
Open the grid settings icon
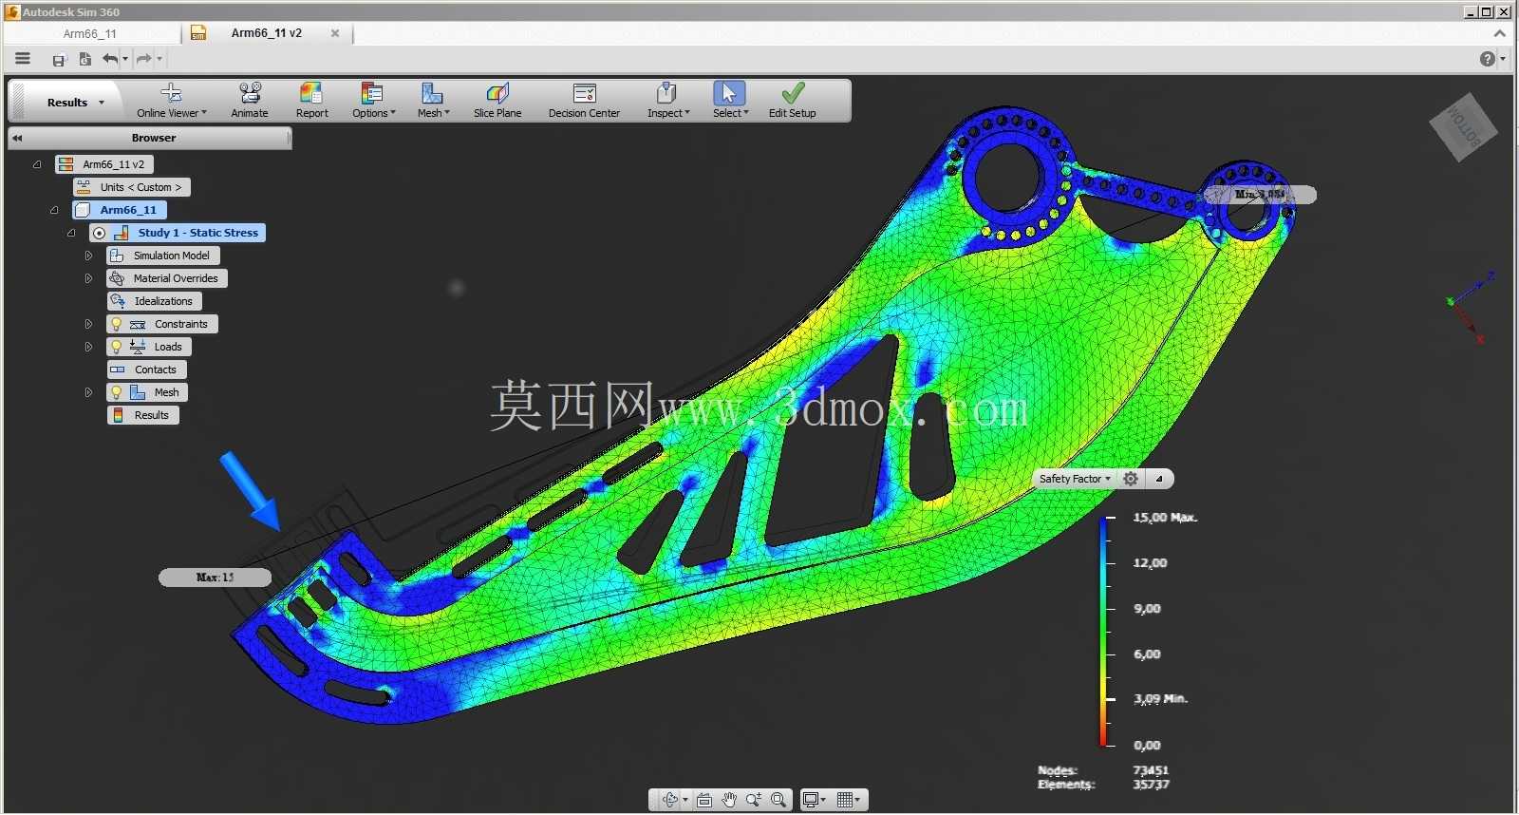pyautogui.click(x=845, y=800)
